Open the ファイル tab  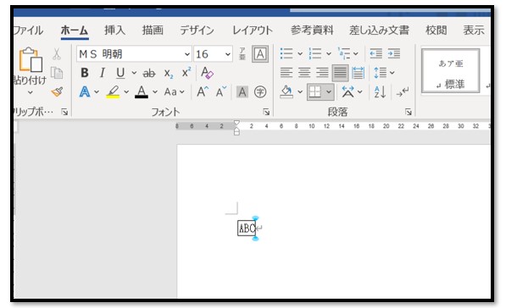[29, 30]
